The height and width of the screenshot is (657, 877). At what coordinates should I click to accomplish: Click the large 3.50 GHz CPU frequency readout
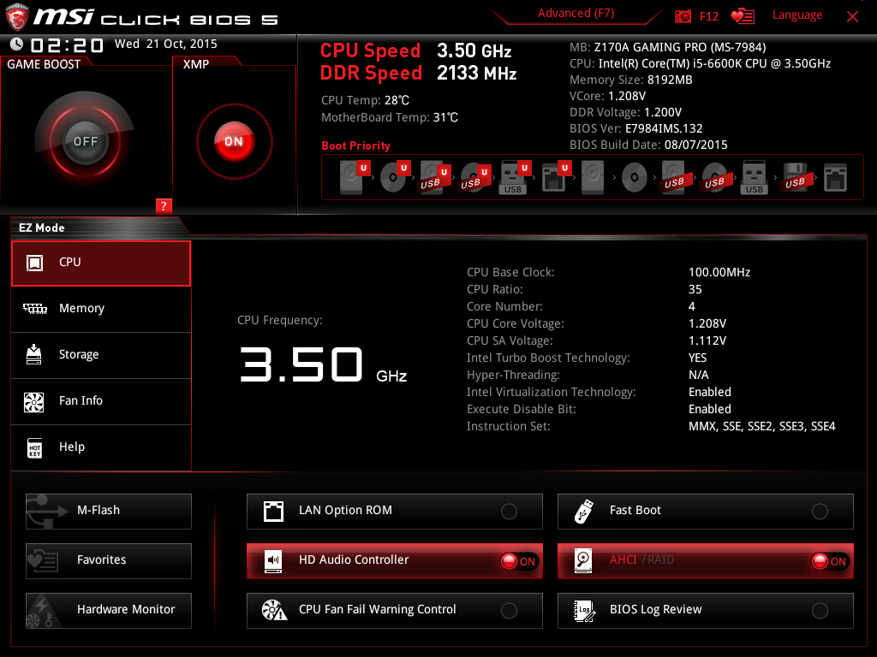point(323,364)
